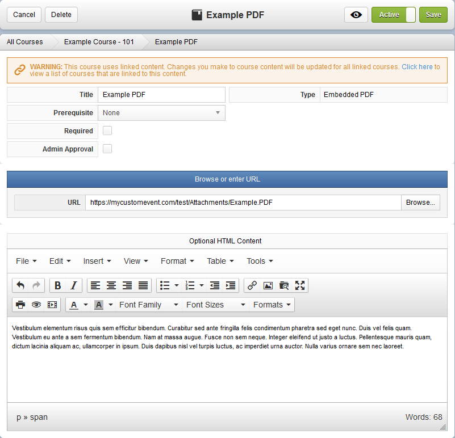
Task: Preview the lesson with the header eye button
Action: click(x=356, y=15)
